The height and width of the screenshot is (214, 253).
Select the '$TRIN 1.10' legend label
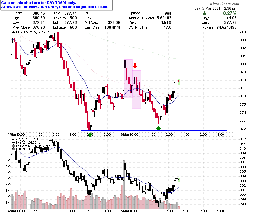(24, 149)
